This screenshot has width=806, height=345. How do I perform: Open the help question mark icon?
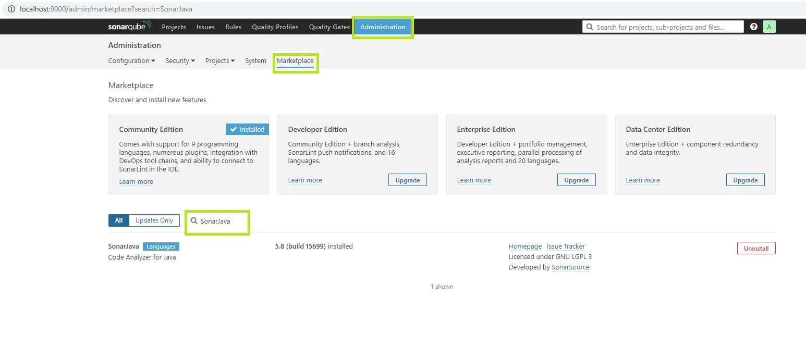754,27
